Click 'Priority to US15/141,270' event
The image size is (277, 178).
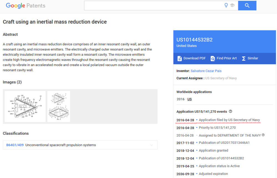tap(217, 128)
